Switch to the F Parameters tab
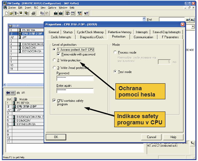Screen dimensions: 198x161 point(170,37)
